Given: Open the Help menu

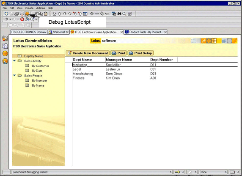Looking at the screenshot, I should (50, 8).
